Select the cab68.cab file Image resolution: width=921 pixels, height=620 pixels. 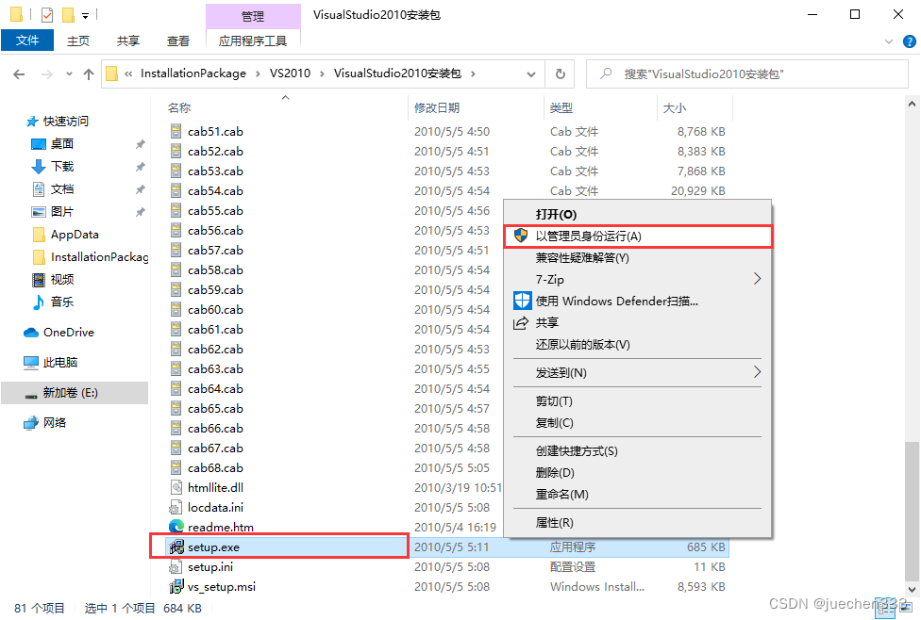tap(215, 468)
